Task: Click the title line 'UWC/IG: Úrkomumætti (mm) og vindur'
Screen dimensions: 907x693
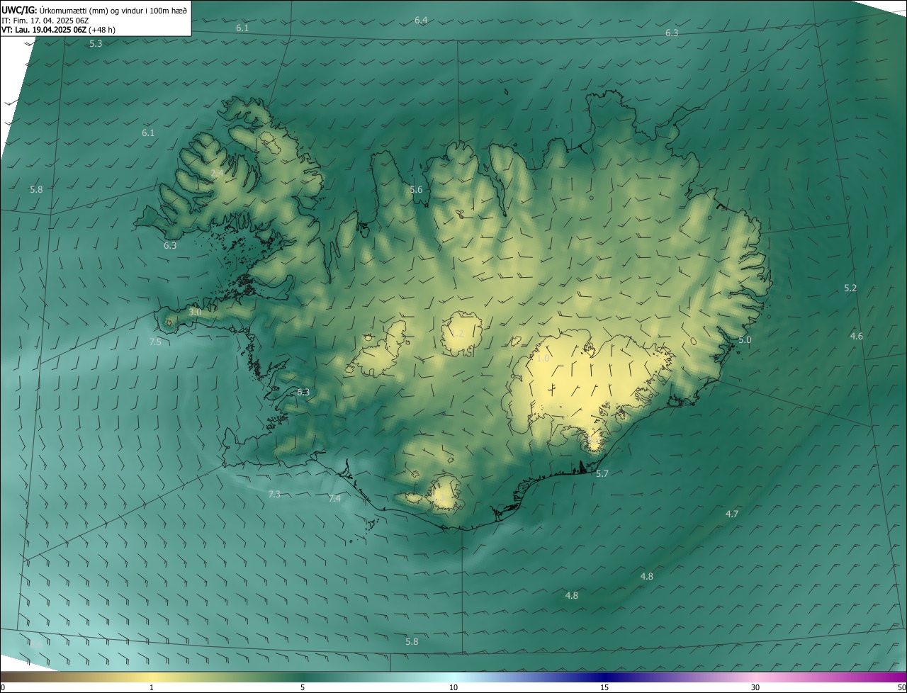Action: [94, 9]
